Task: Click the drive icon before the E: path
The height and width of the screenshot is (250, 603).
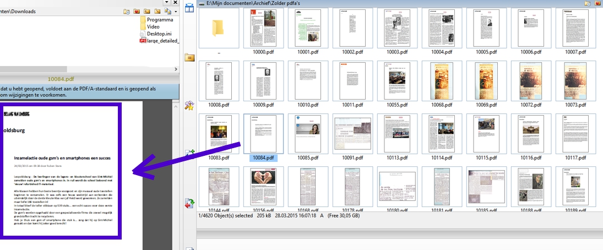Action: click(x=202, y=3)
